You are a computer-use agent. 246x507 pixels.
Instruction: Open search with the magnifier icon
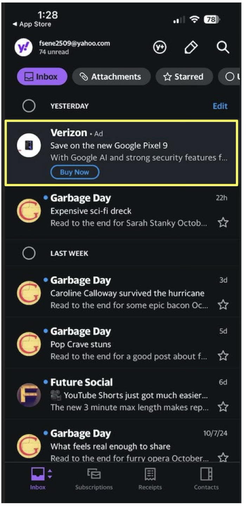click(x=223, y=48)
